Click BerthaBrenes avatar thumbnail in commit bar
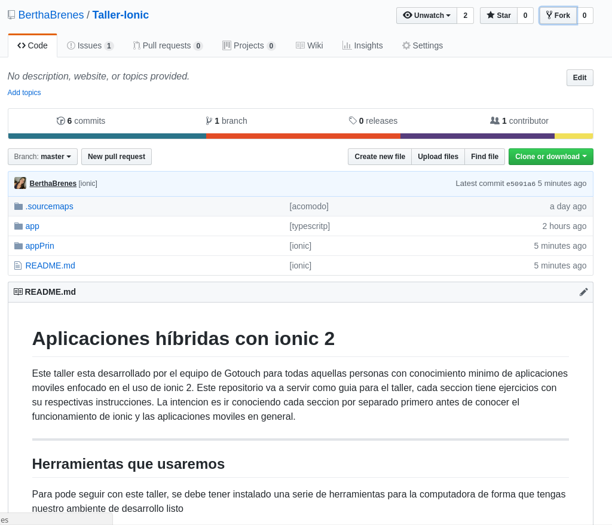612x525 pixels. [x=20, y=183]
